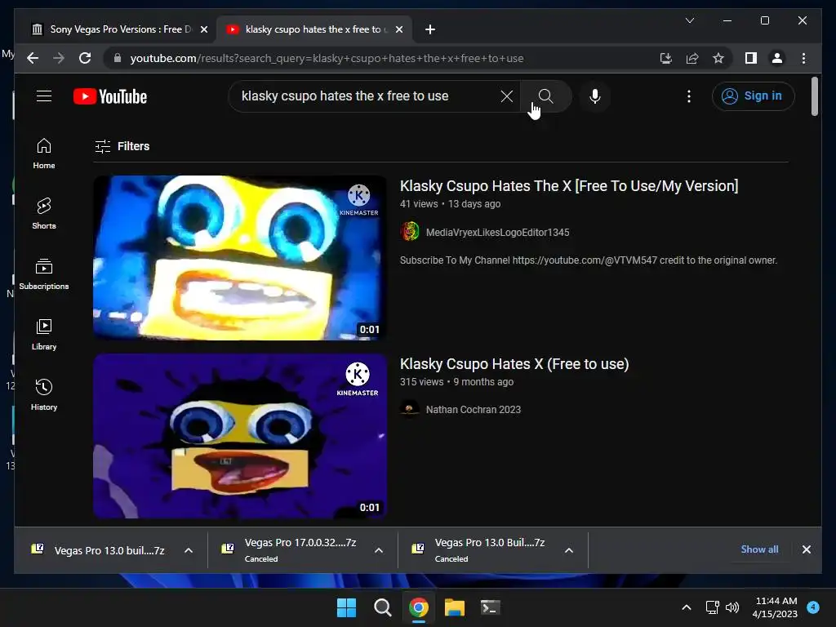Screen dimensions: 836x627
Task: Open Nathan Cochran 2023 channel name
Action: click(473, 410)
